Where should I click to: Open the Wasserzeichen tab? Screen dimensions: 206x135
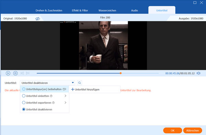[x=107, y=11]
